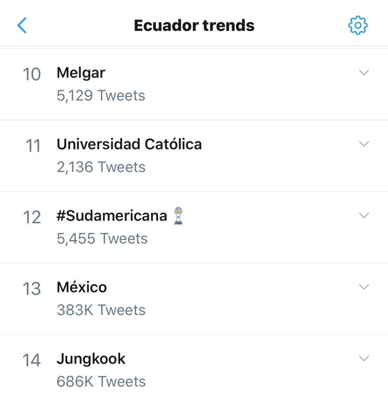Viewport: 388px width, 405px height.
Task: Open the Melgar trend
Action: (x=81, y=73)
